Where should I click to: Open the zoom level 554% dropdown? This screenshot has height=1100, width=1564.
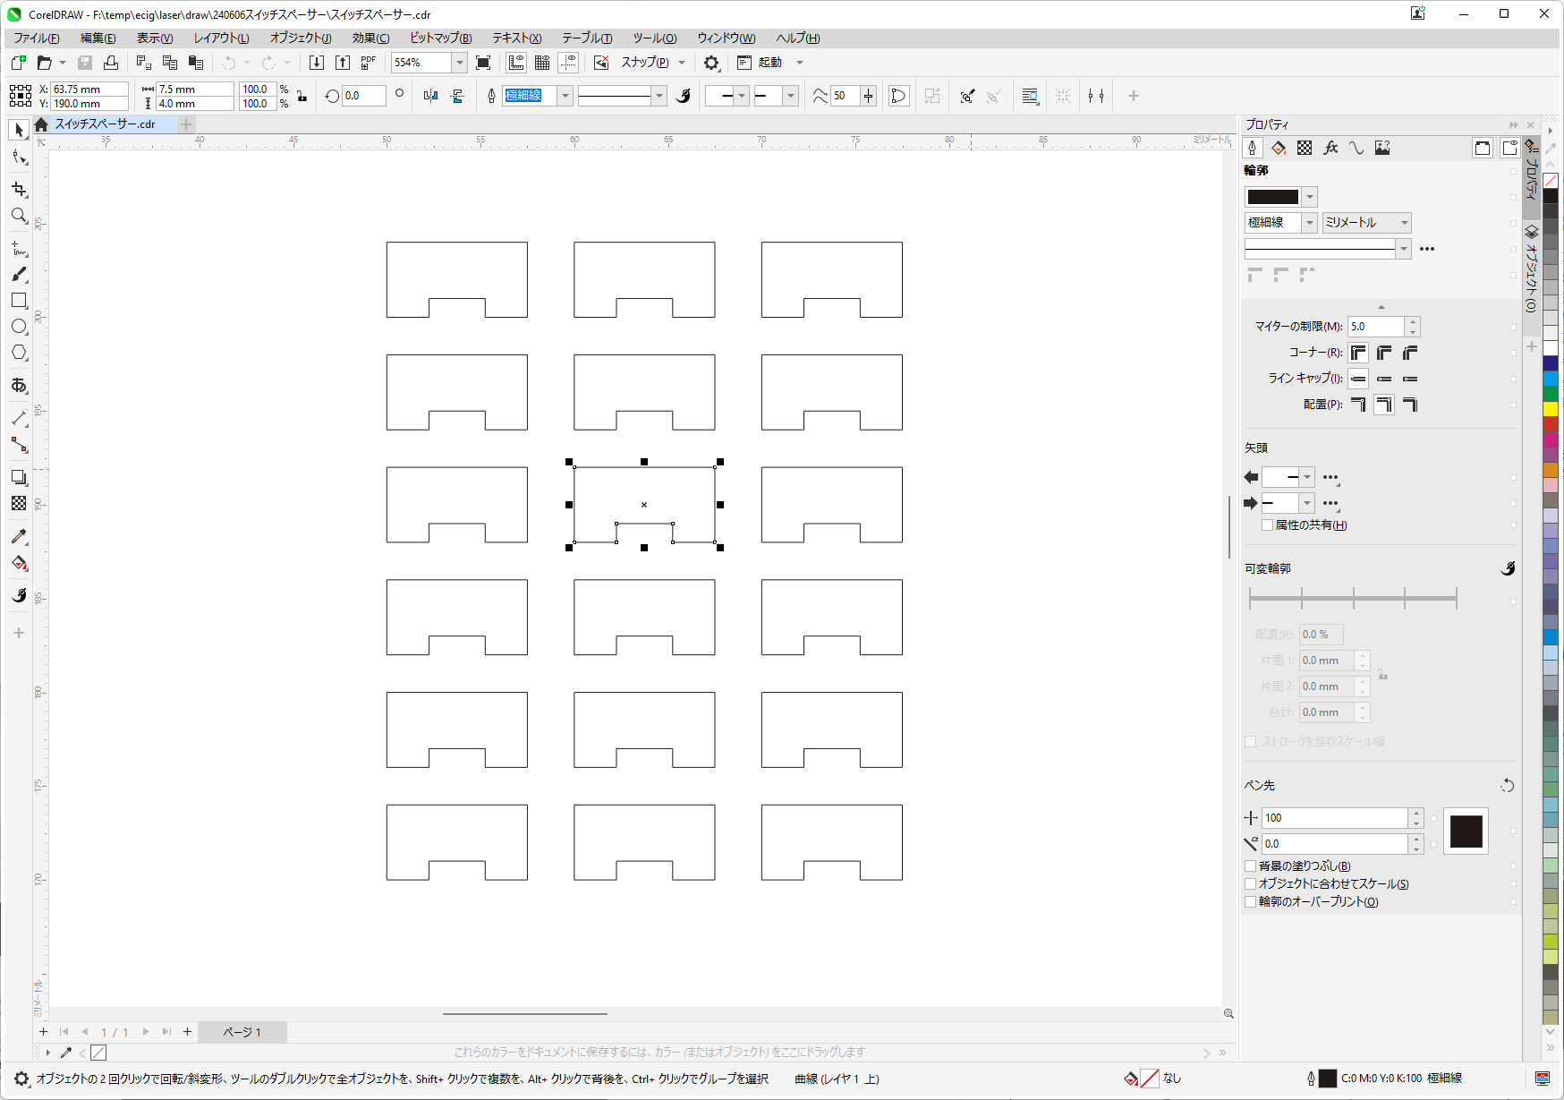[459, 63]
